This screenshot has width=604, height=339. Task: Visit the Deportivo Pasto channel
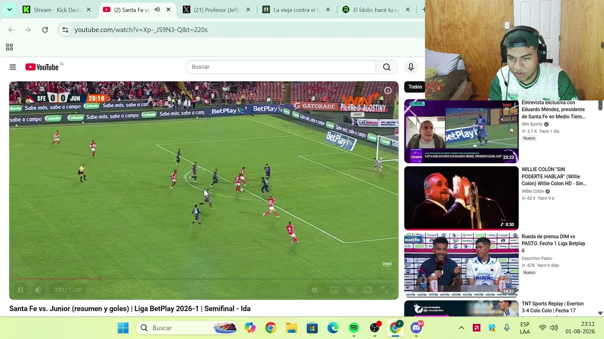537,258
